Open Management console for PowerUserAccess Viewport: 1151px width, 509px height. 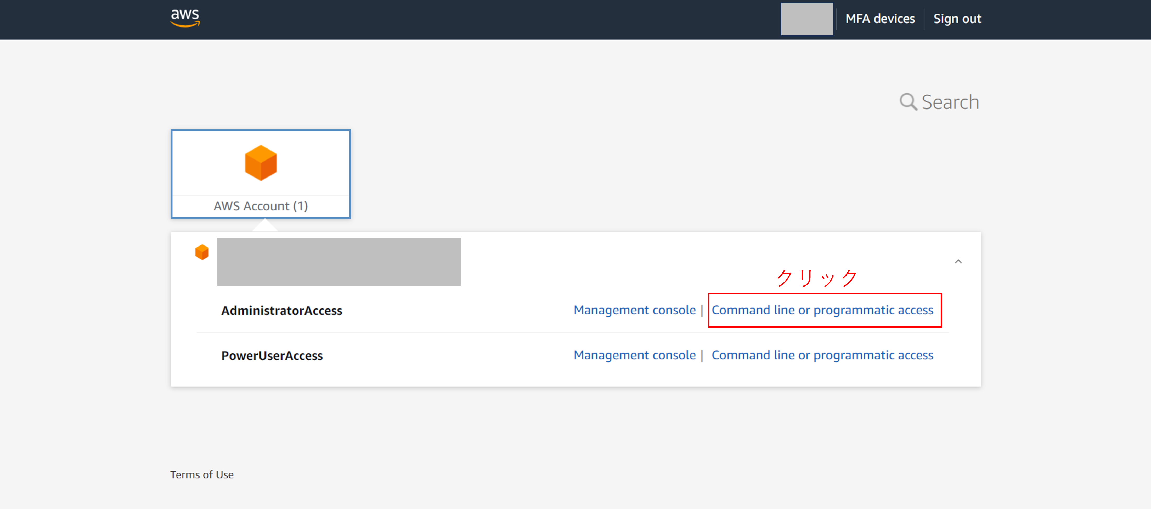[x=634, y=355]
